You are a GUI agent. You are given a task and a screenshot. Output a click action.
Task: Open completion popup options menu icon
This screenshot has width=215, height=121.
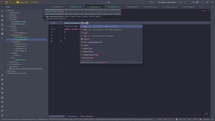(x=140, y=63)
